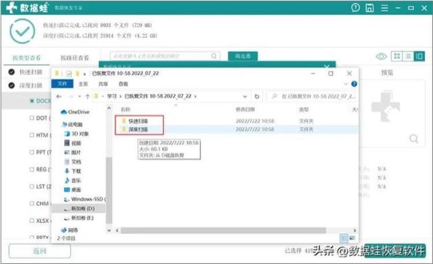Image resolution: width=433 pixels, height=264 pixels.
Task: Switch to thumbnail grid view in 数据蛙
Action: pos(397,56)
